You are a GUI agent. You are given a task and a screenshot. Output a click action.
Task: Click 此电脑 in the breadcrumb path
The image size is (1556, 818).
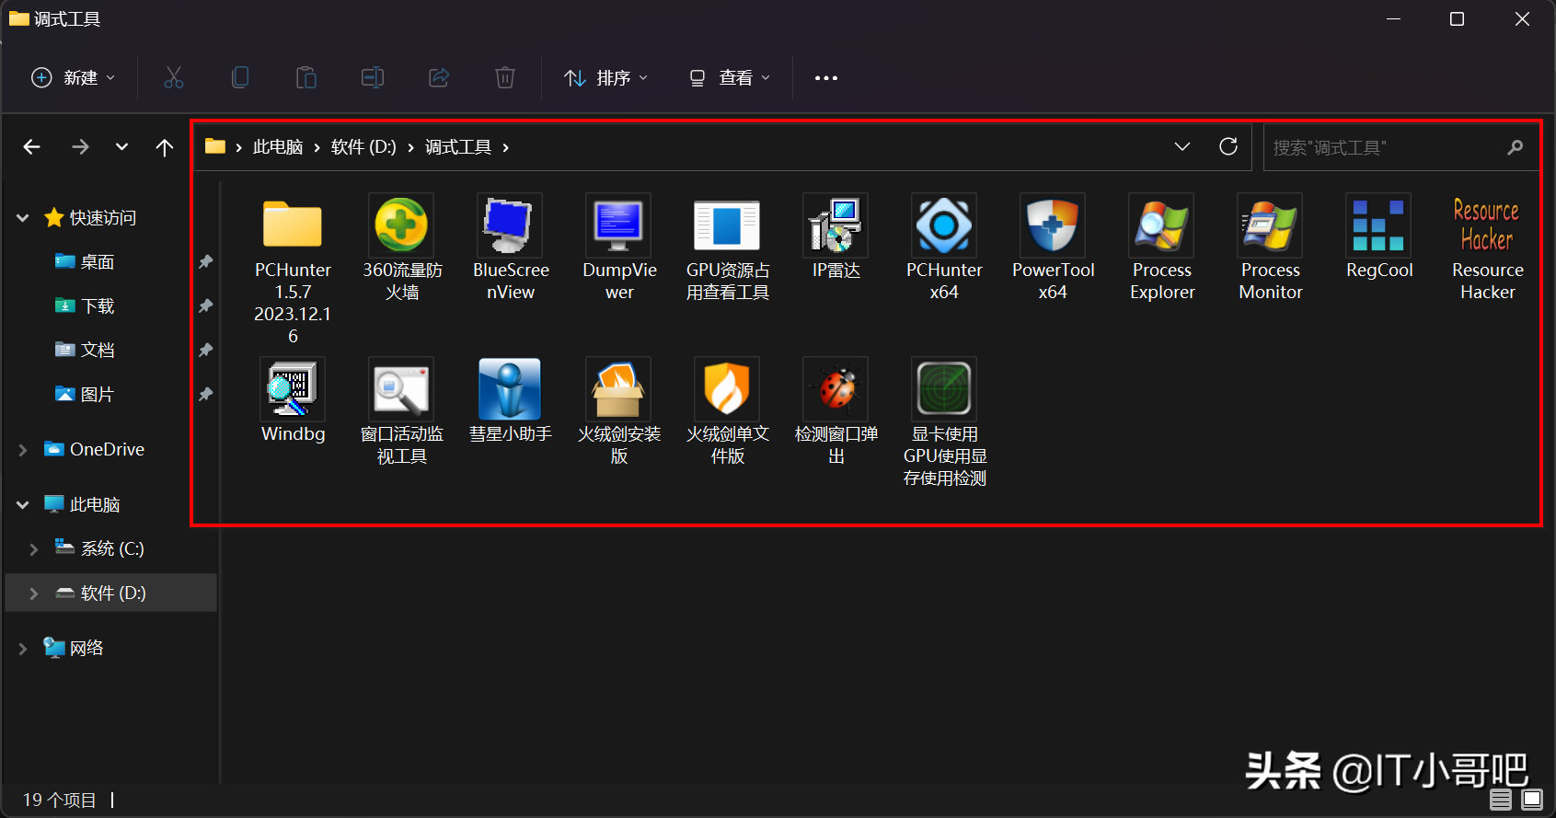tap(278, 147)
